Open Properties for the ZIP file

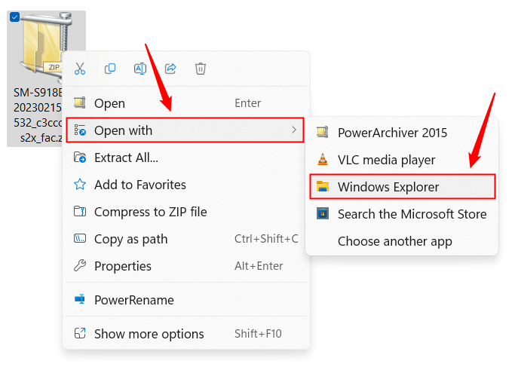122,266
